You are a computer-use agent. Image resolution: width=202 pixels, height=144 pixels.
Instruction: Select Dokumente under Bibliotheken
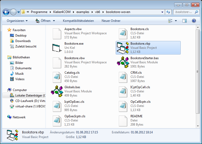[23, 68]
